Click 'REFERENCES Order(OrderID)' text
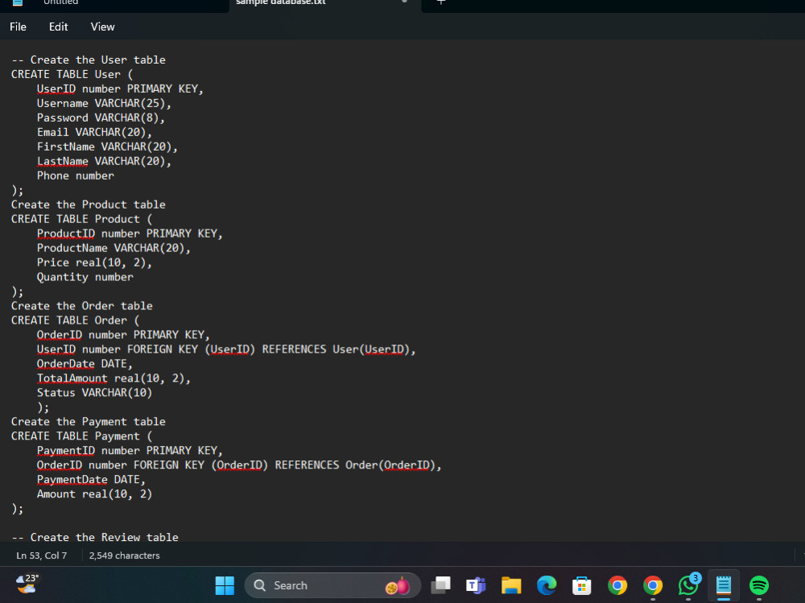The height and width of the screenshot is (603, 805). click(x=355, y=465)
